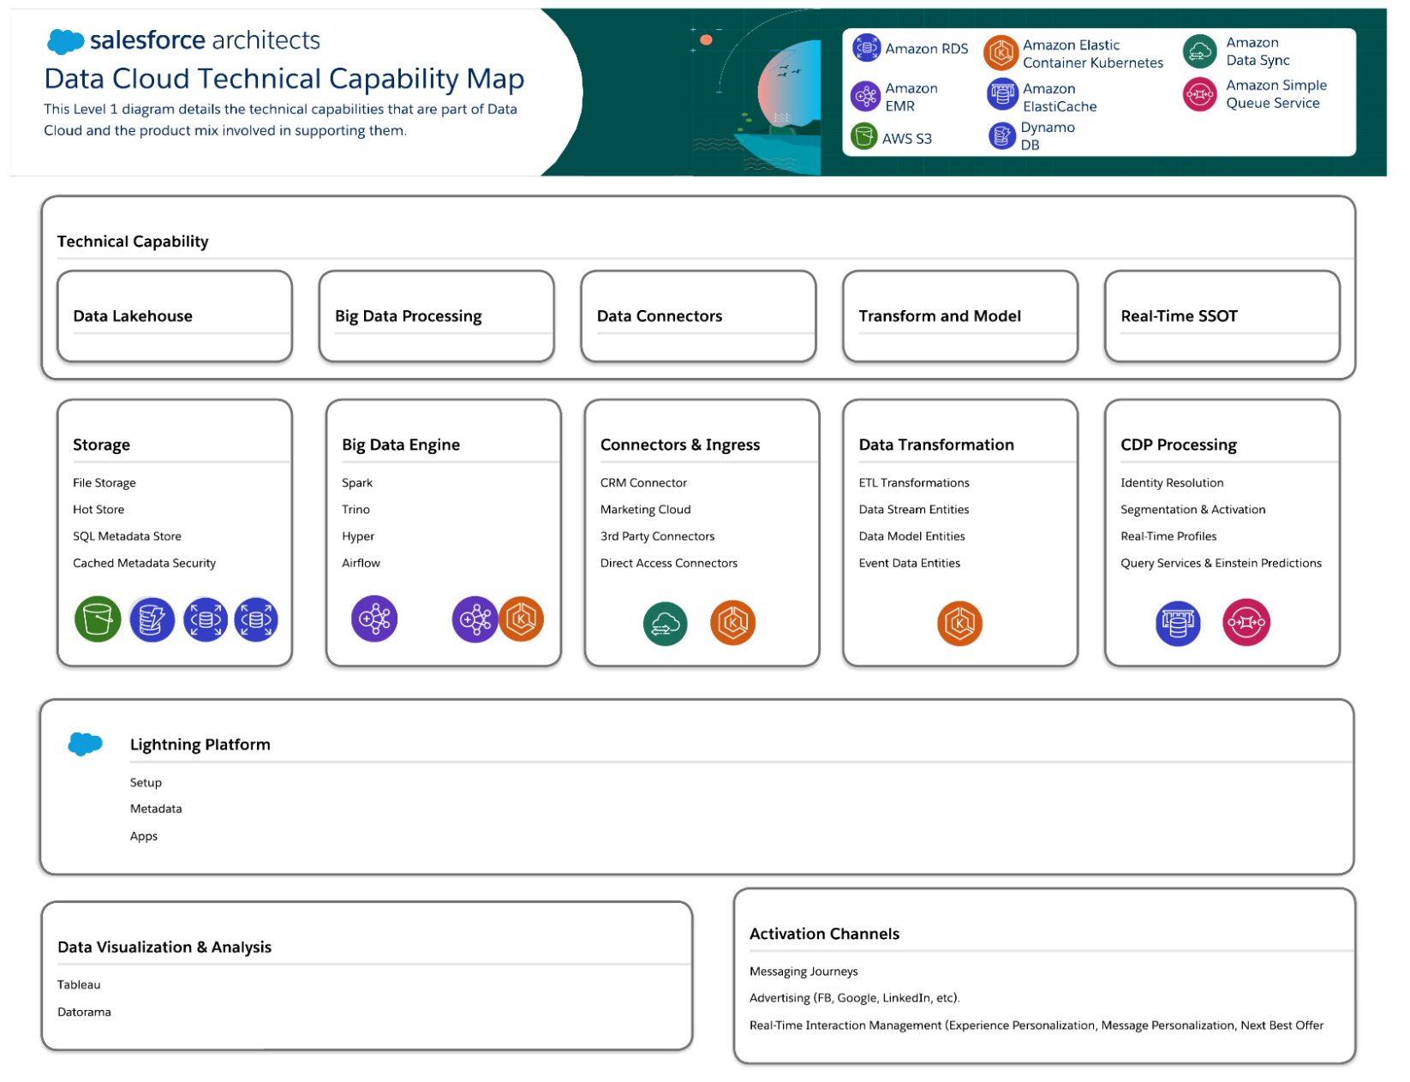Click the green bucket icon in Storage card
The image size is (1410, 1082).
tap(98, 619)
